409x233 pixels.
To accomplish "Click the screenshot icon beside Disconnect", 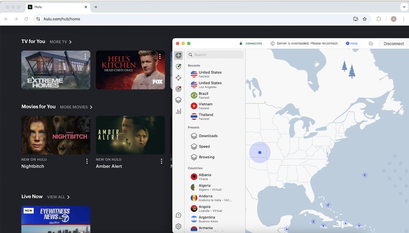I will [x=371, y=44].
